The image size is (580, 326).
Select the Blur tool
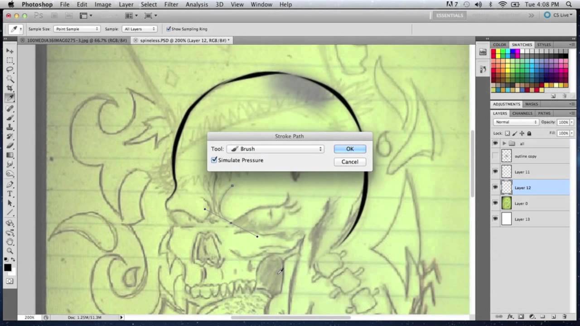click(x=10, y=163)
